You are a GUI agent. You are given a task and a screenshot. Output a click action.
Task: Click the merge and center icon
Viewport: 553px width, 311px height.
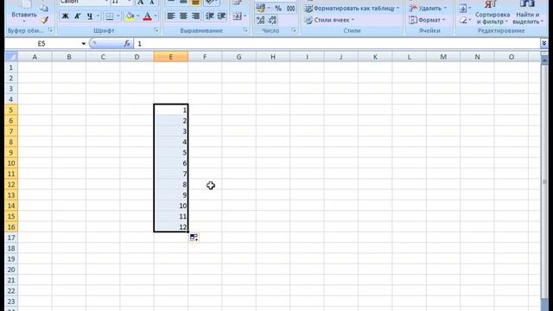[x=237, y=16]
